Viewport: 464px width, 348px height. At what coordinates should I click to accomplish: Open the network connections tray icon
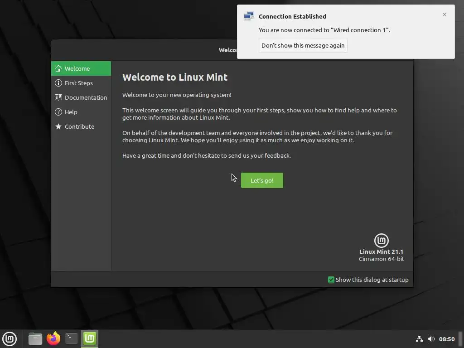(x=419, y=339)
